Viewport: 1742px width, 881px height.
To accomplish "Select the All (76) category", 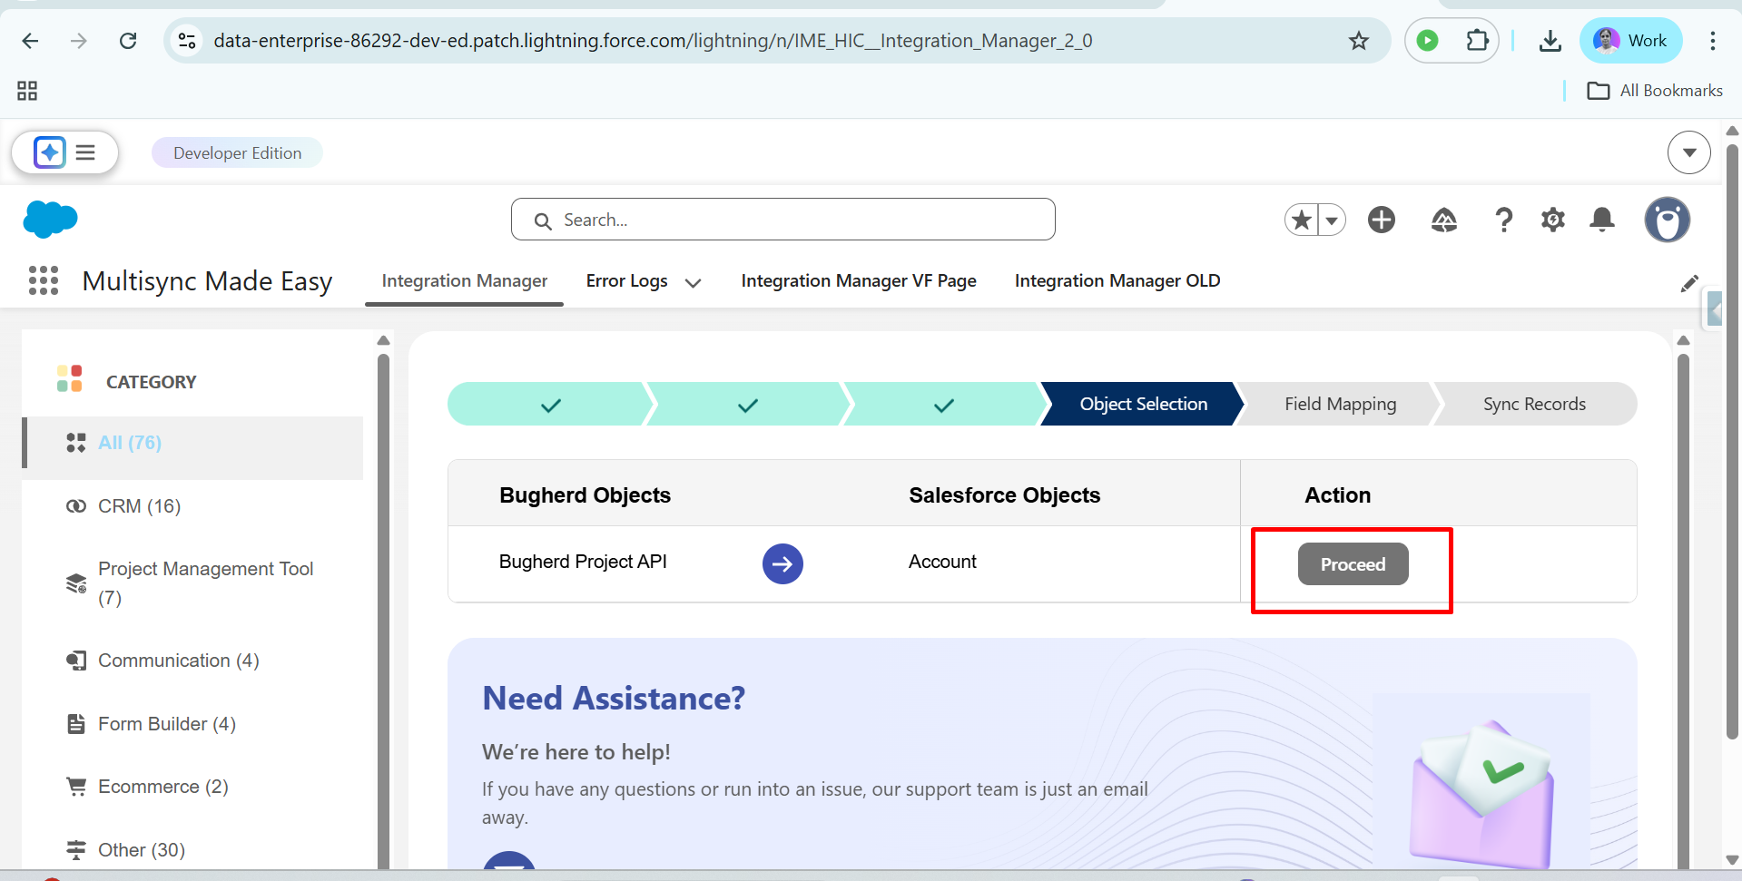I will (x=193, y=443).
